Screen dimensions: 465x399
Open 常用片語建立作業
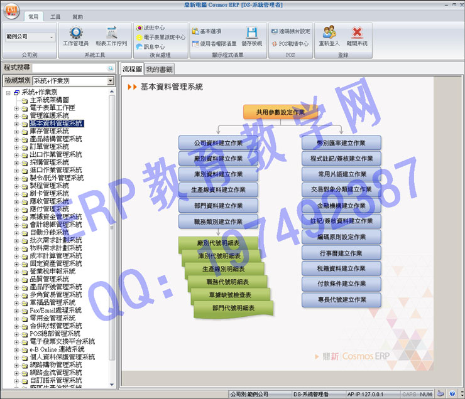pos(341,174)
